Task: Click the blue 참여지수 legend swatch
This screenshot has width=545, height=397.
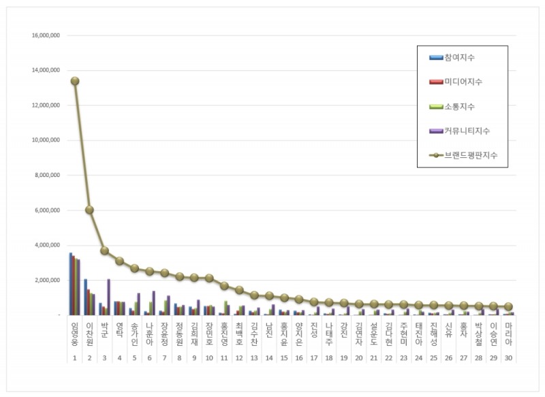Action: (436, 58)
